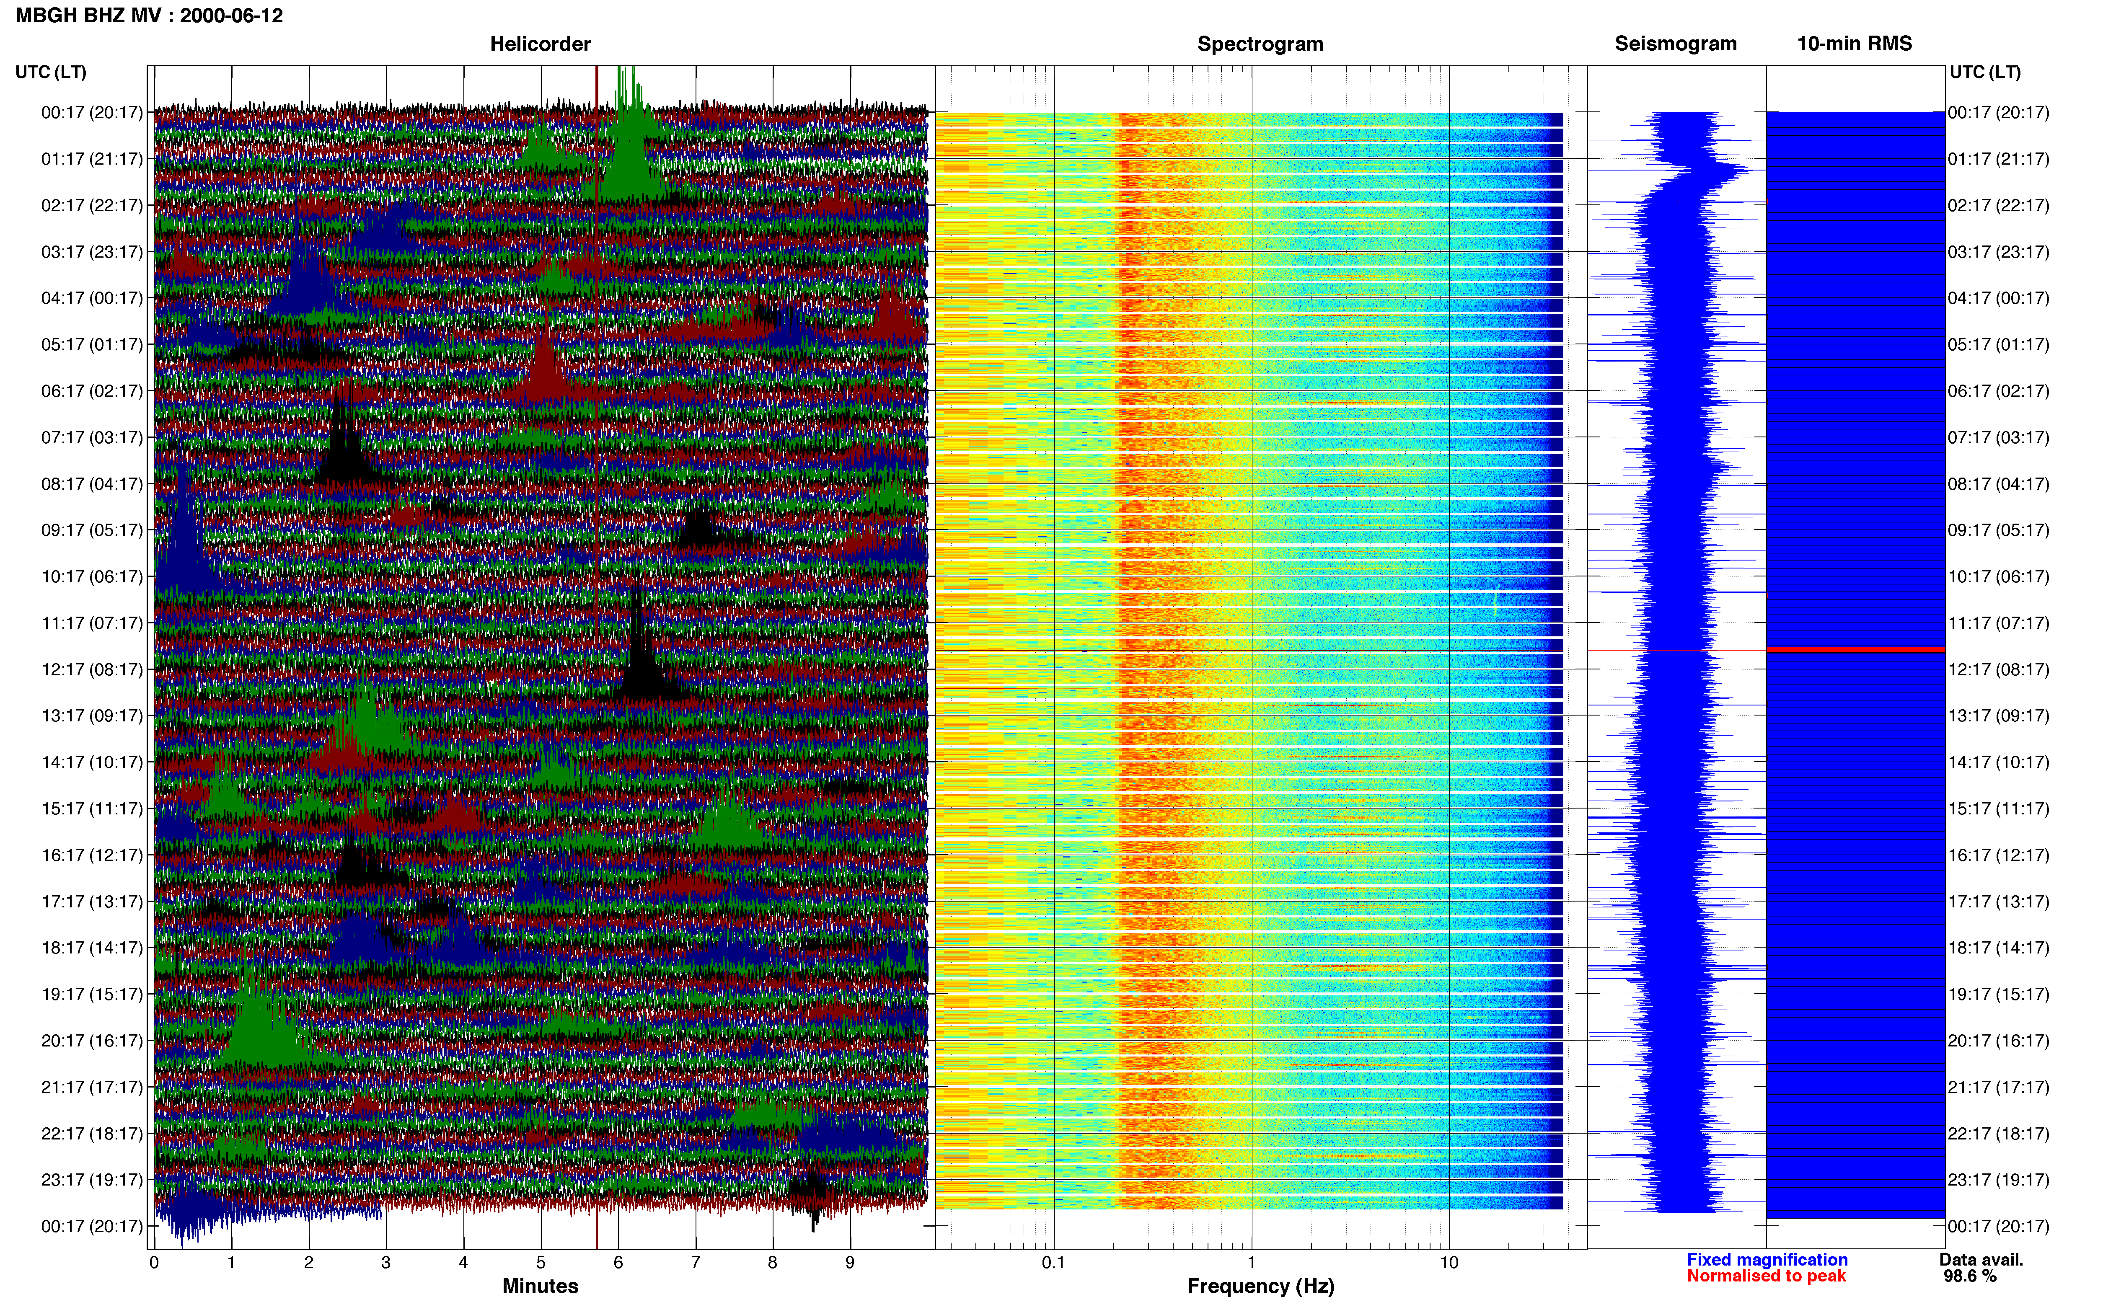Click the right 02:17 (22:17) time label
This screenshot has height=1315, width=2103.
[x=1999, y=205]
